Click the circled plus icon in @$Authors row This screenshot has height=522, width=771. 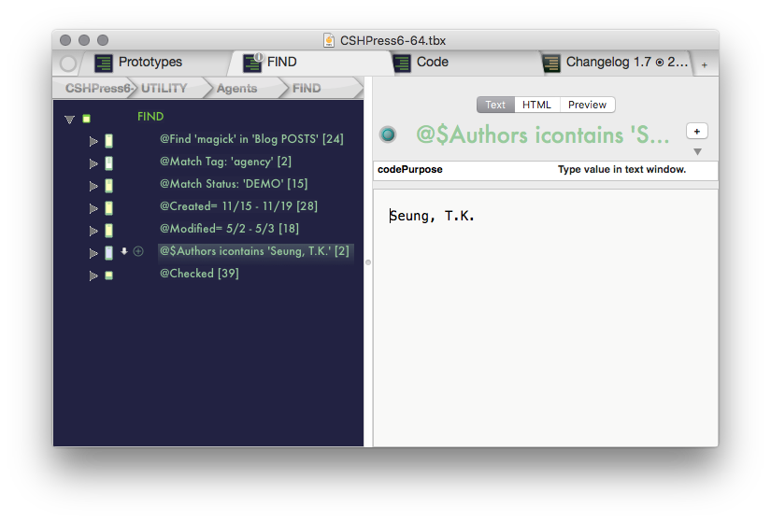pyautogui.click(x=138, y=251)
